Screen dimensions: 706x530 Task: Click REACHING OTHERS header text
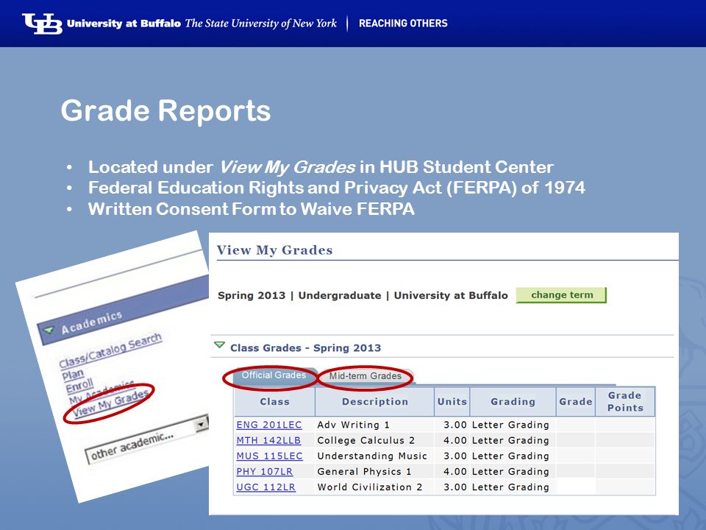point(403,24)
